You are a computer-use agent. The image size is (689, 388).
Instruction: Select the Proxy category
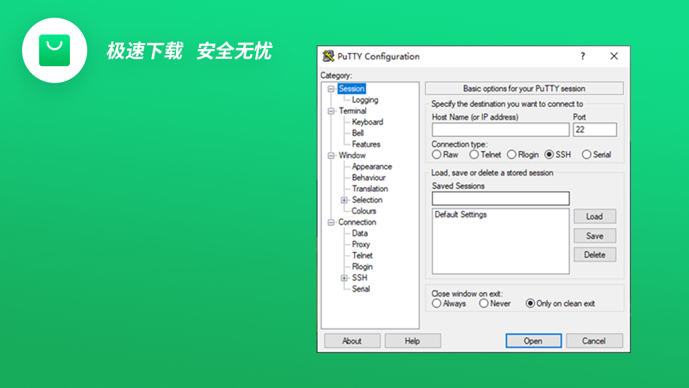coord(361,244)
